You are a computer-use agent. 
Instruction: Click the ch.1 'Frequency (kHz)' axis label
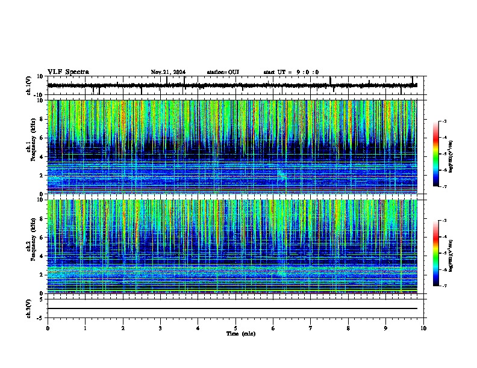(33, 140)
